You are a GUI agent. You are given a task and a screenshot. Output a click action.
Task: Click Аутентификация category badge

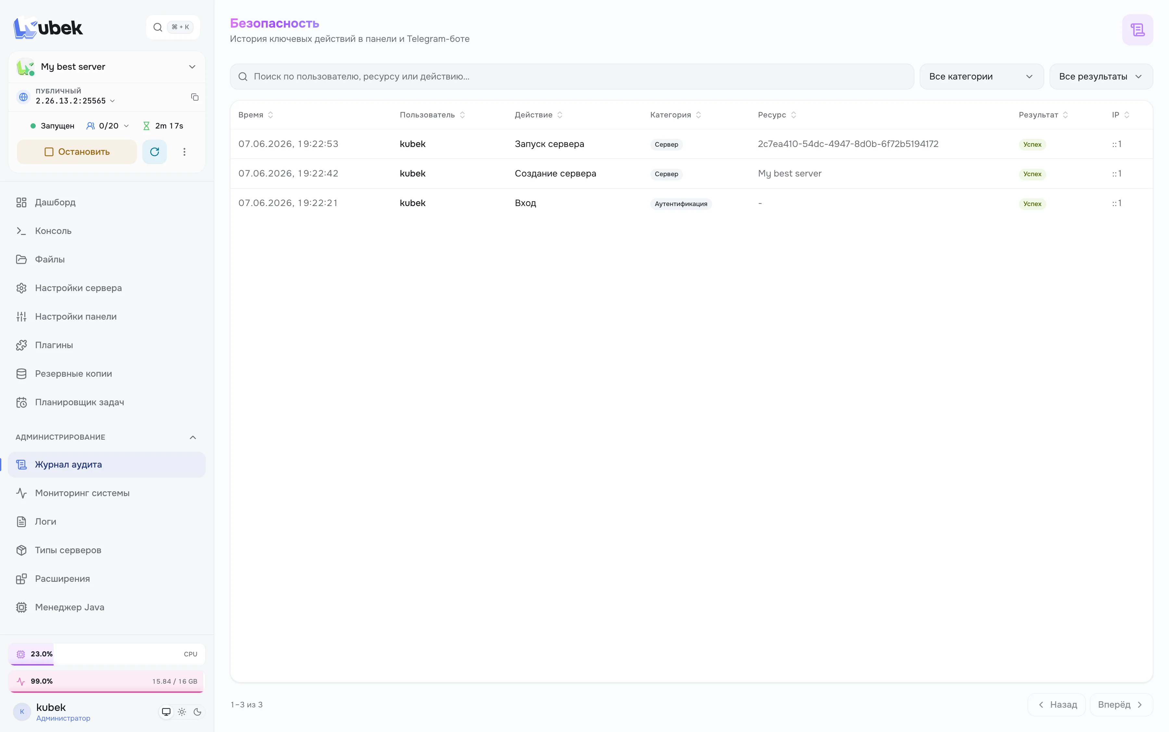point(681,204)
